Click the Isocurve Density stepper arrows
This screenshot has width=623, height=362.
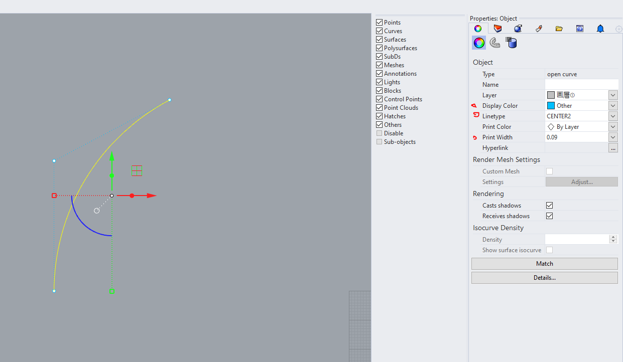click(613, 239)
